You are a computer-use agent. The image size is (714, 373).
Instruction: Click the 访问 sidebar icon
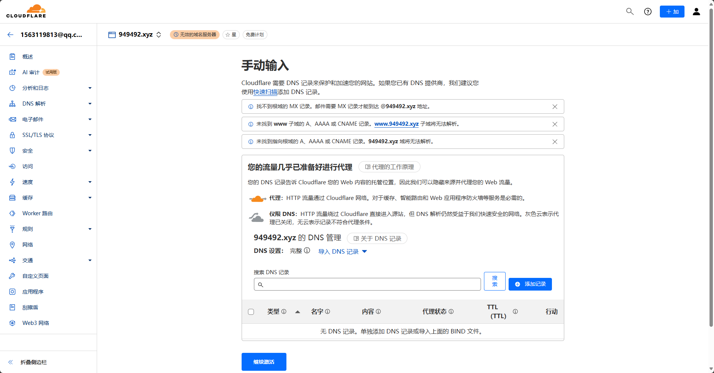[12, 166]
